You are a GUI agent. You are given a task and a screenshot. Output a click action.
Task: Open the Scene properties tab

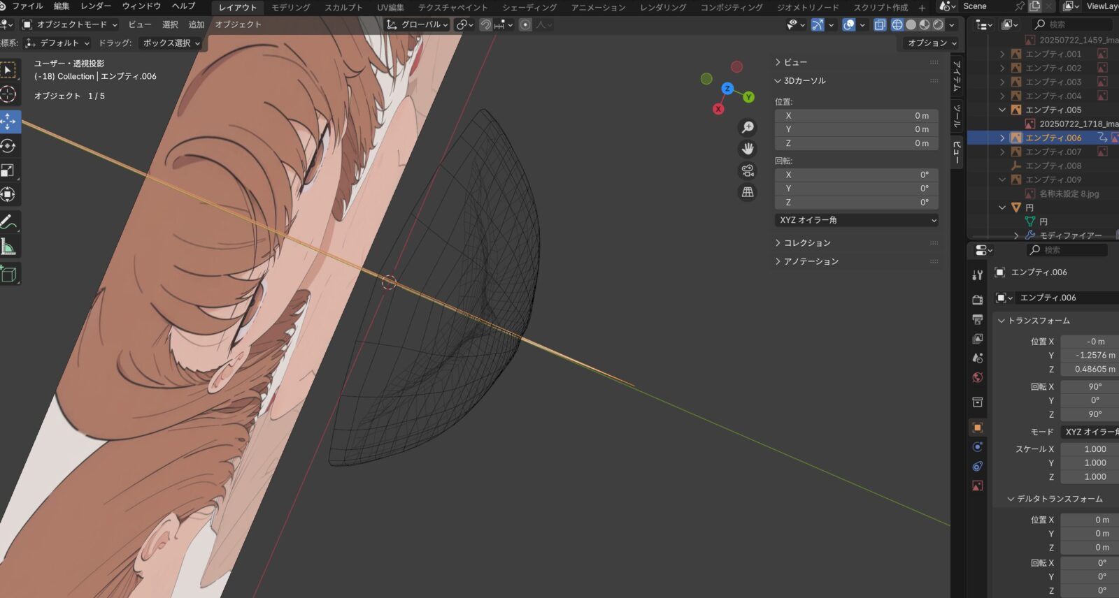978,358
